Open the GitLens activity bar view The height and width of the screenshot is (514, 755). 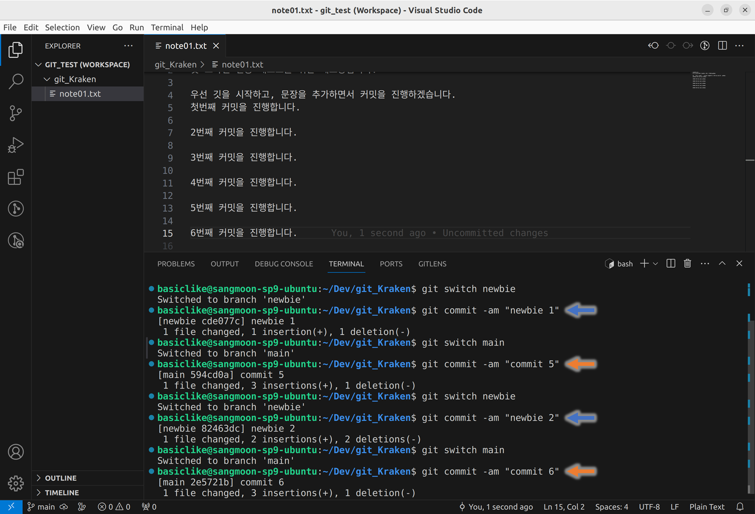(x=16, y=208)
